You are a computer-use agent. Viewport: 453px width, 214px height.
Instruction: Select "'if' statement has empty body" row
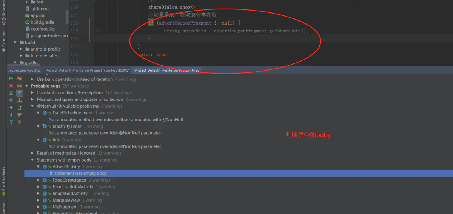239,174
